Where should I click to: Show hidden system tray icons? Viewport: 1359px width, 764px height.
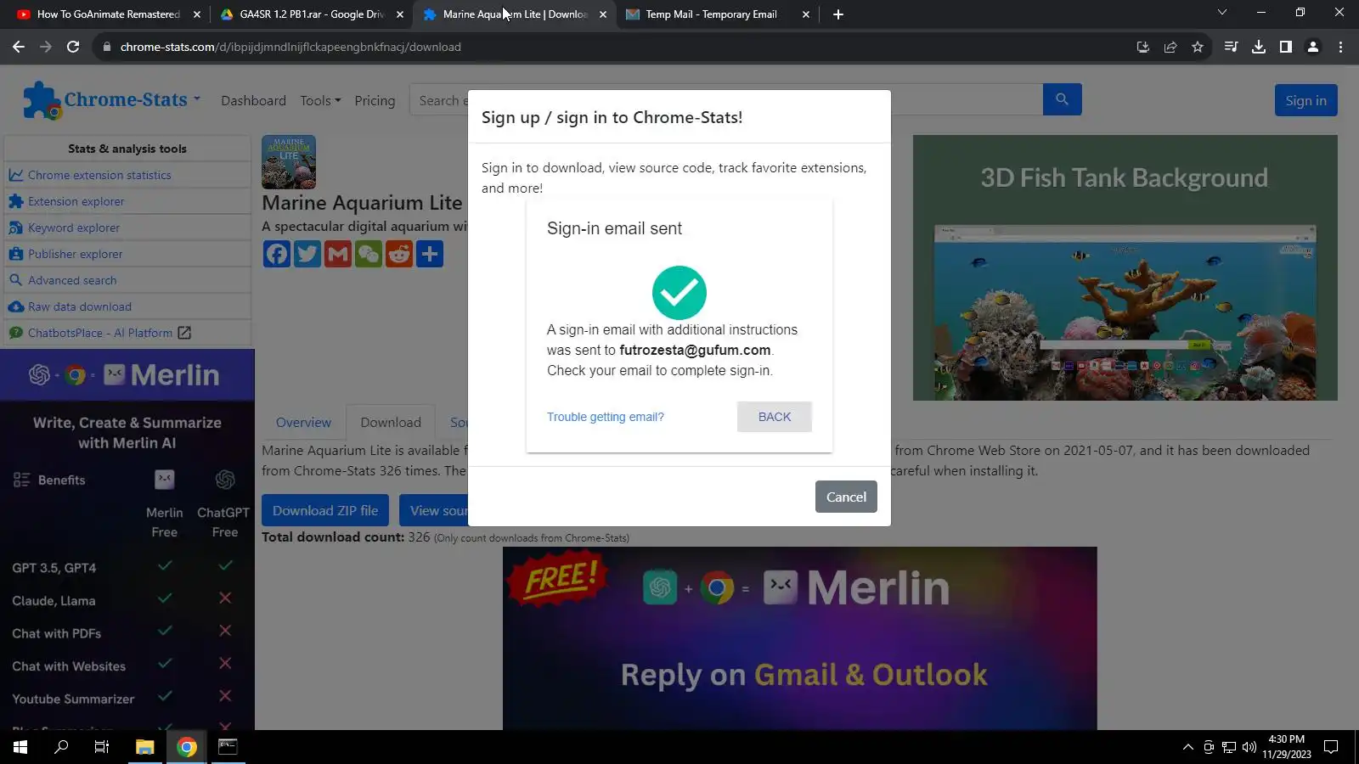point(1188,747)
